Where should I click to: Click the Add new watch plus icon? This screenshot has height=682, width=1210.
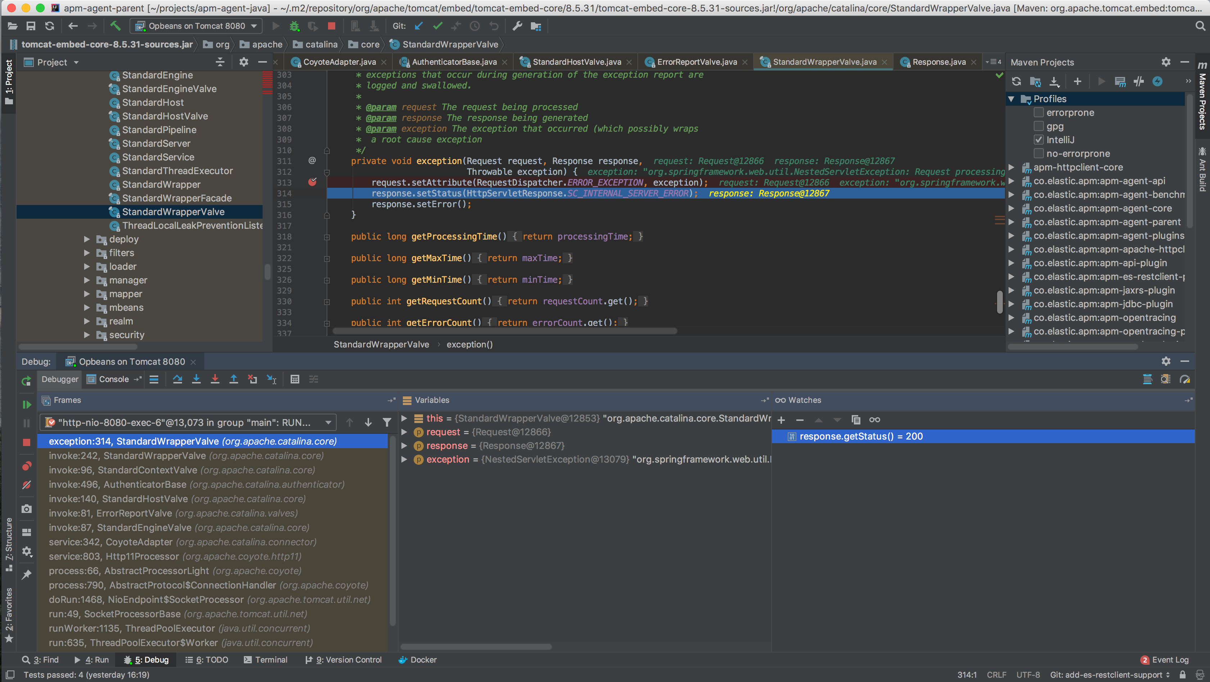click(x=781, y=420)
